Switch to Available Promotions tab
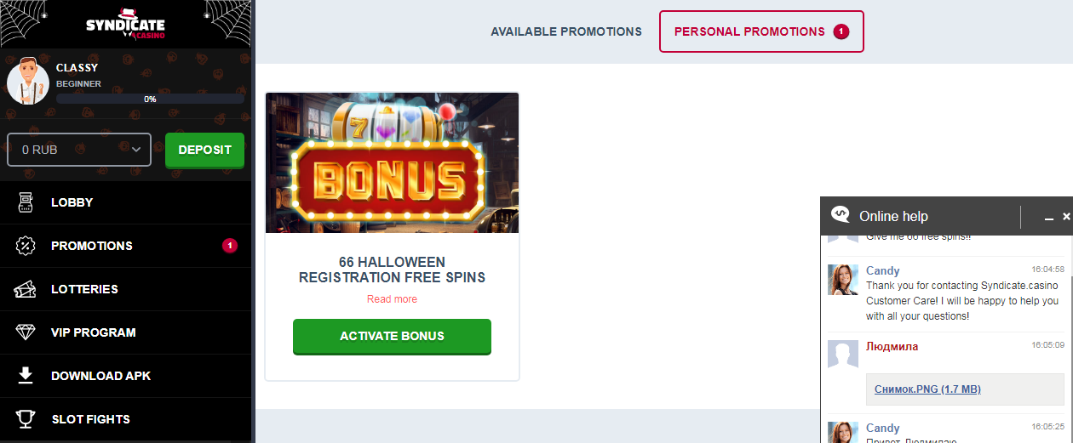Image resolution: width=1073 pixels, height=443 pixels. tap(566, 31)
